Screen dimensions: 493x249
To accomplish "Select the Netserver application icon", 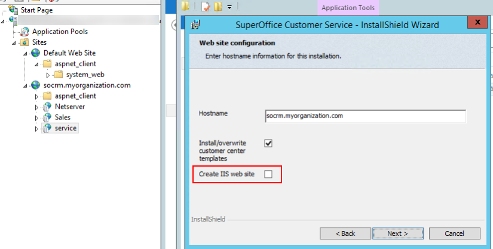I will point(47,107).
